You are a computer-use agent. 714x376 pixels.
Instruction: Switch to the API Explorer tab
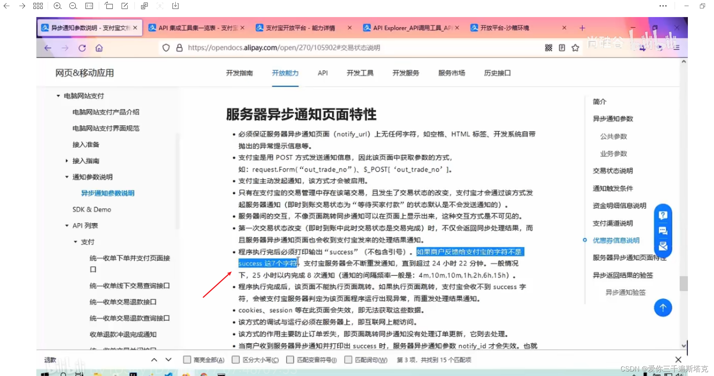[x=411, y=28]
